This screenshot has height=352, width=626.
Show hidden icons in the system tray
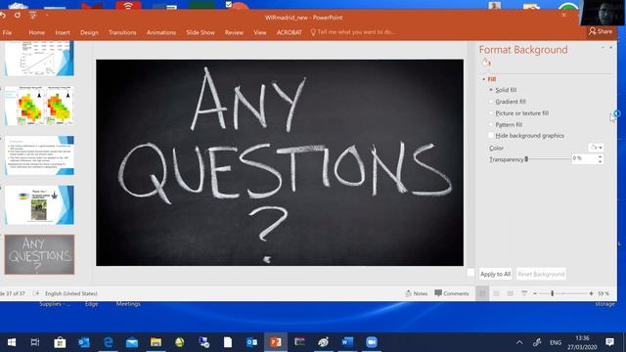(x=519, y=342)
